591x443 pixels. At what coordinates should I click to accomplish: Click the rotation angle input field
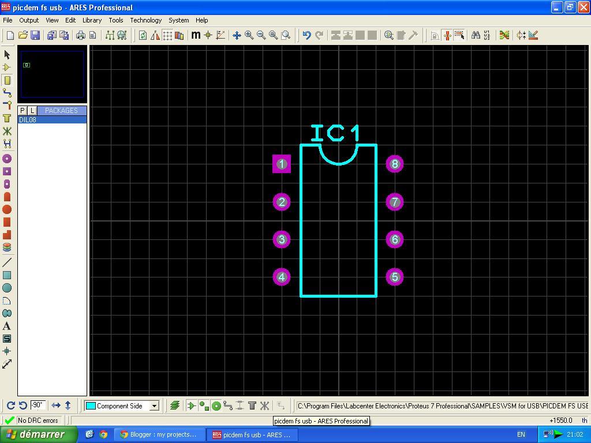tap(38, 406)
